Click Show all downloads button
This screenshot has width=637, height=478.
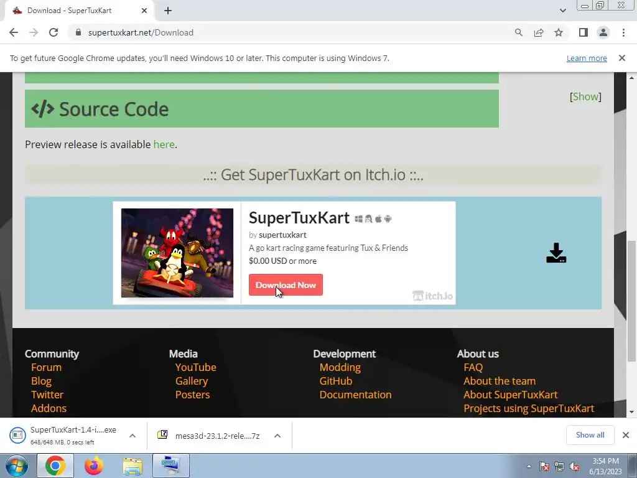590,435
